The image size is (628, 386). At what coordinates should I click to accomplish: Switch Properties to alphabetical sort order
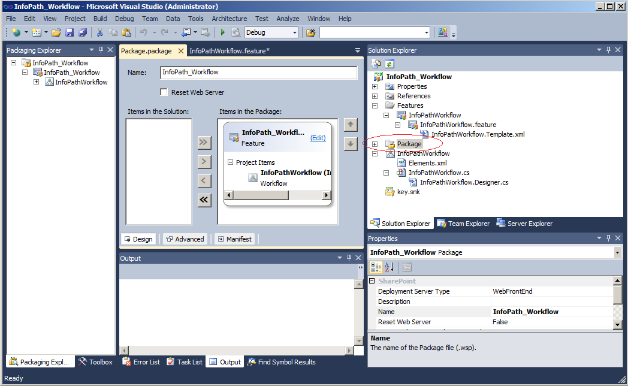(x=390, y=267)
